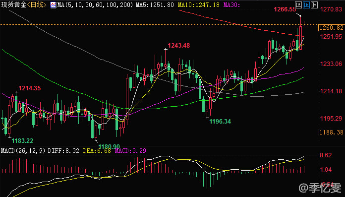Click the 1266.55 high price label

285,9
